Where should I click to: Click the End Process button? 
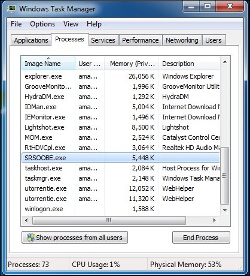(201, 238)
